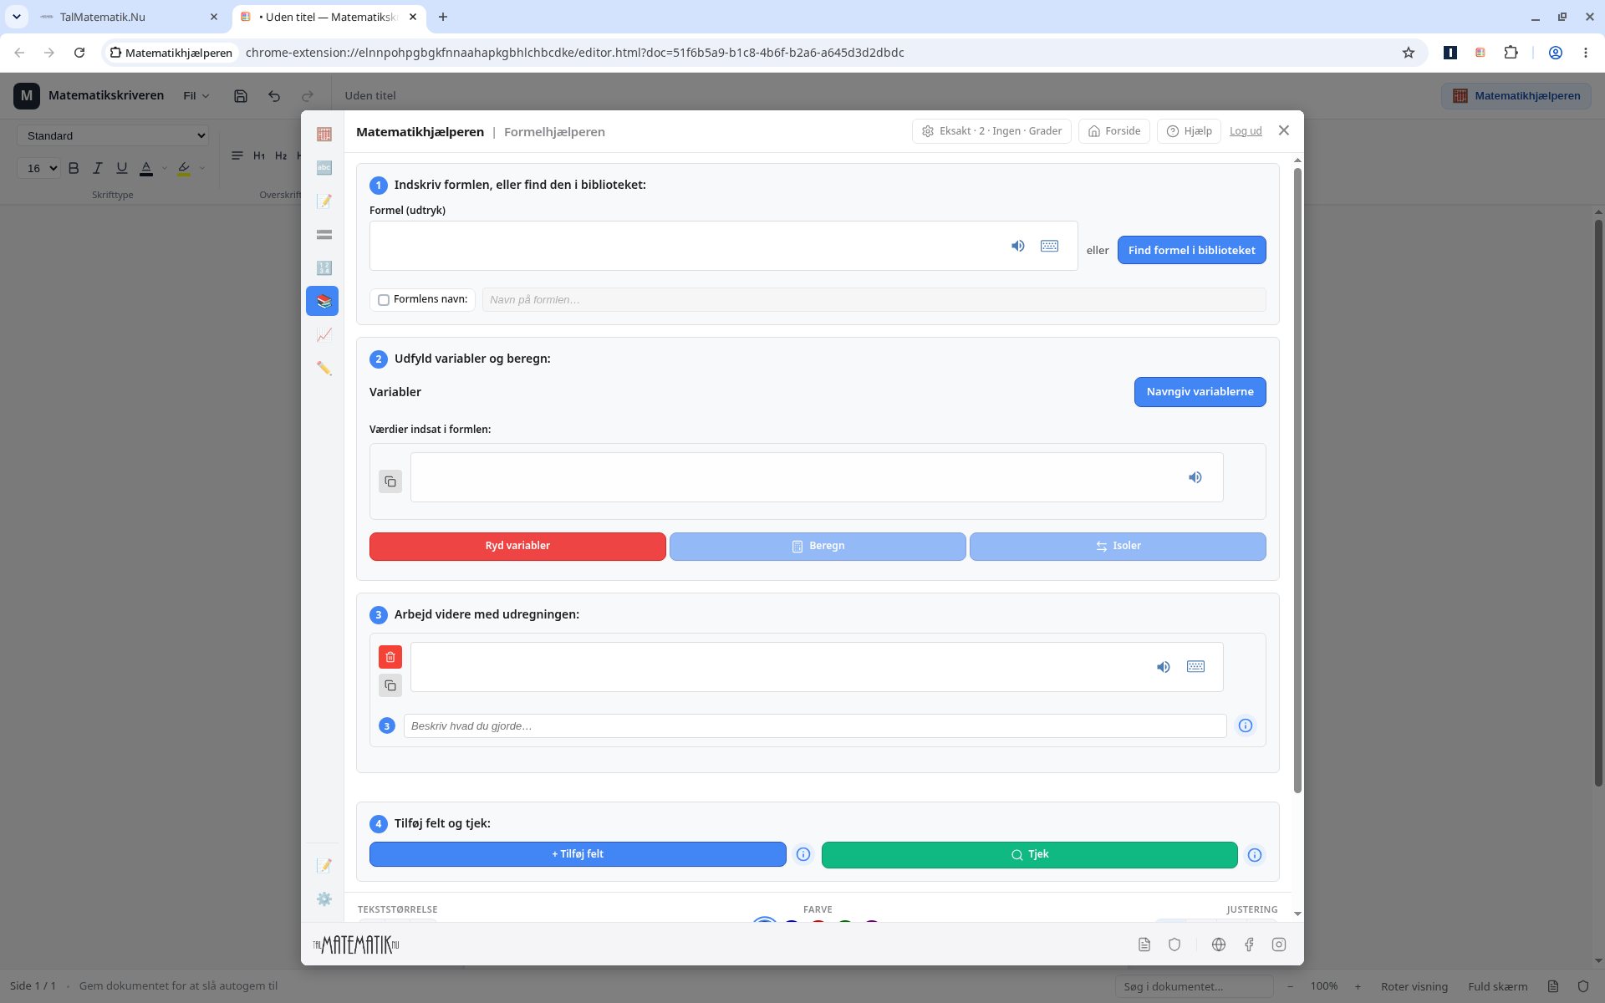Click the globe website icon in footer
The height and width of the screenshot is (1003, 1605).
pyautogui.click(x=1219, y=944)
